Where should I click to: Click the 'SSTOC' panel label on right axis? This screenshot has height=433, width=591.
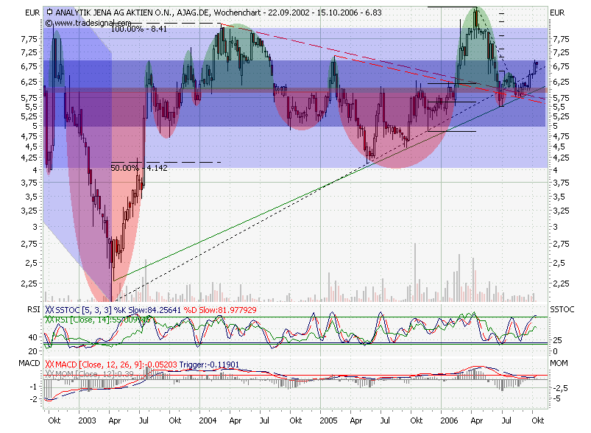[562, 310]
